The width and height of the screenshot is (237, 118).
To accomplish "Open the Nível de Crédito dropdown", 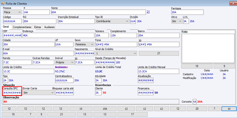I will [116, 53].
